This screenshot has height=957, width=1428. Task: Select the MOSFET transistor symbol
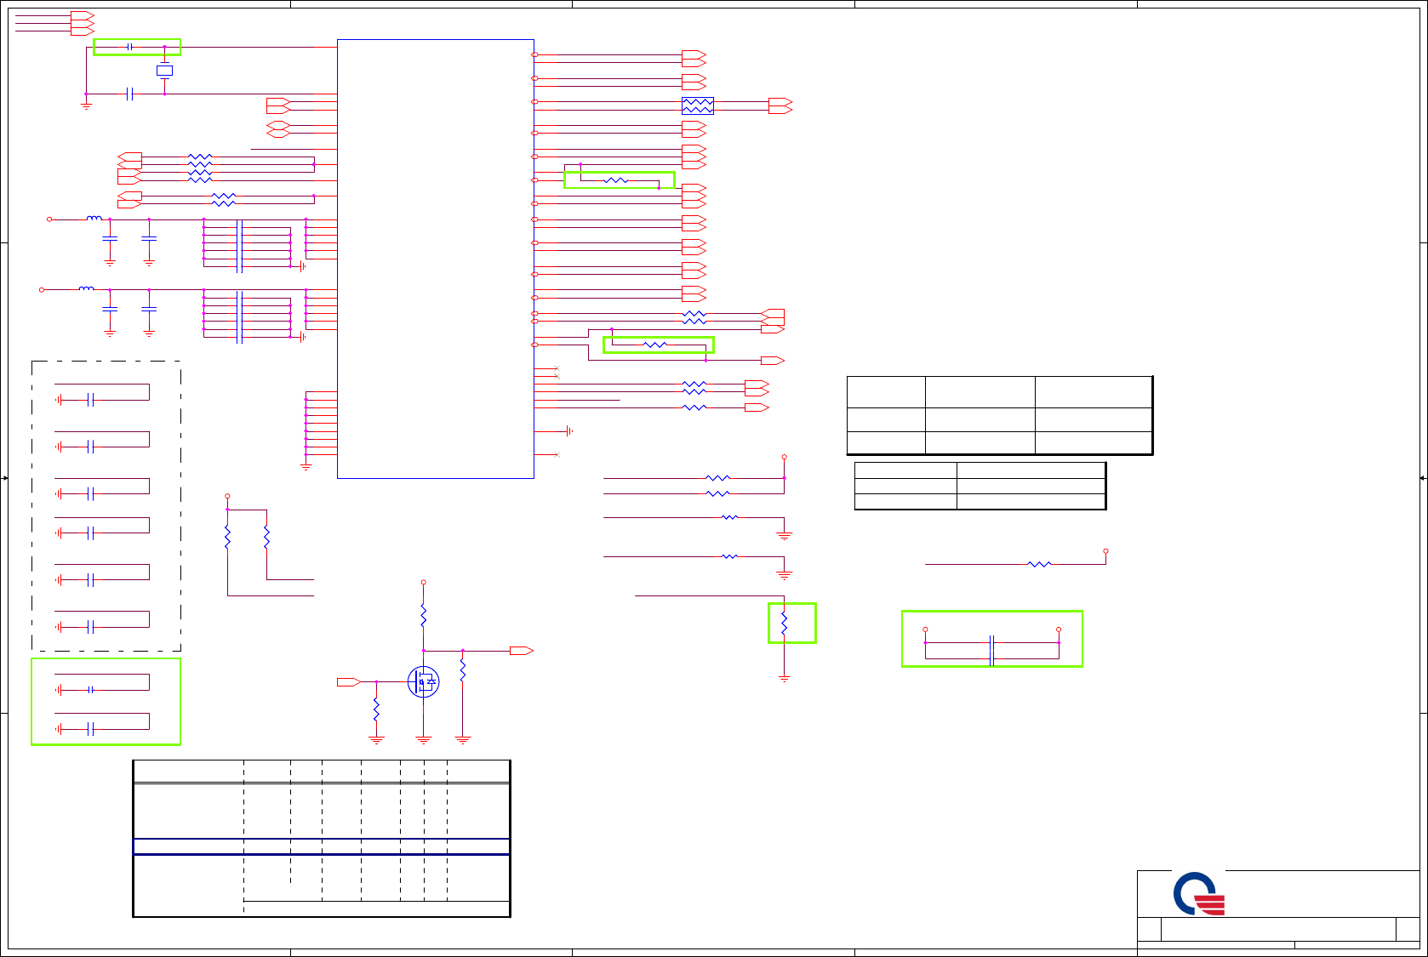click(x=423, y=681)
